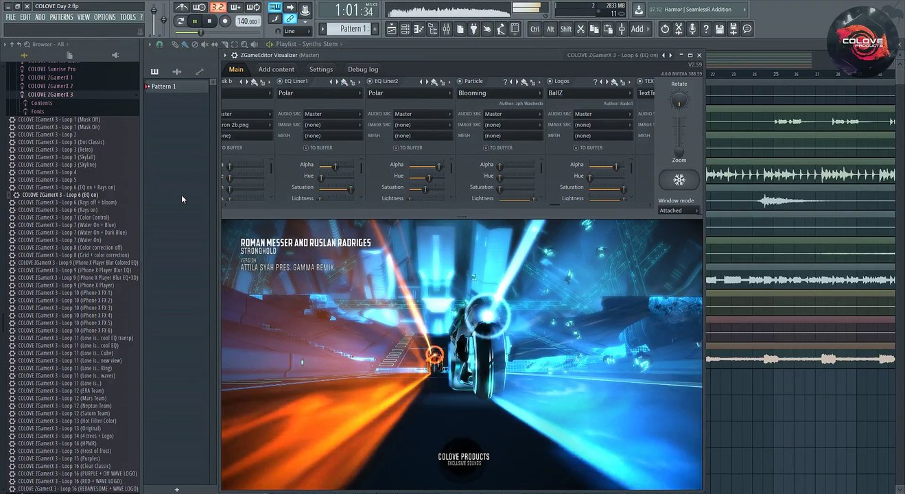Open the Window mode Attached dropdown

pos(679,211)
